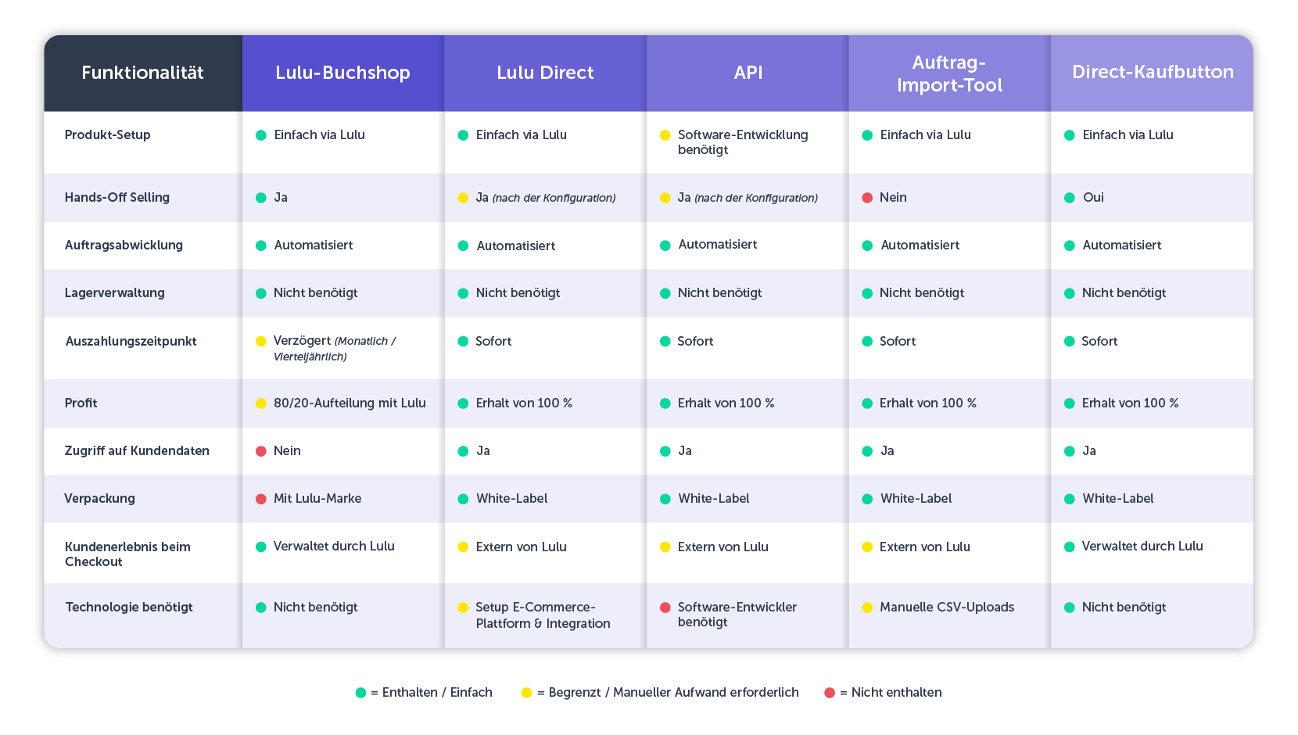Image resolution: width=1298 pixels, height=735 pixels.
Task: Click Ja (nach der Konfiguration) under API
Action: pos(748,197)
